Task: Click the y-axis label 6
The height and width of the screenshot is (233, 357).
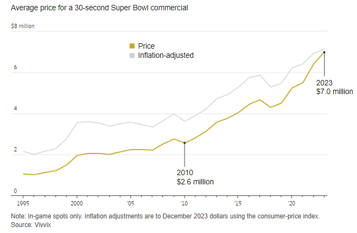Action: pos(16,68)
